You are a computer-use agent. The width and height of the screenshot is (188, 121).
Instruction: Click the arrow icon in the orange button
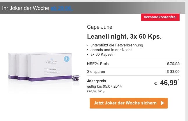(162, 103)
